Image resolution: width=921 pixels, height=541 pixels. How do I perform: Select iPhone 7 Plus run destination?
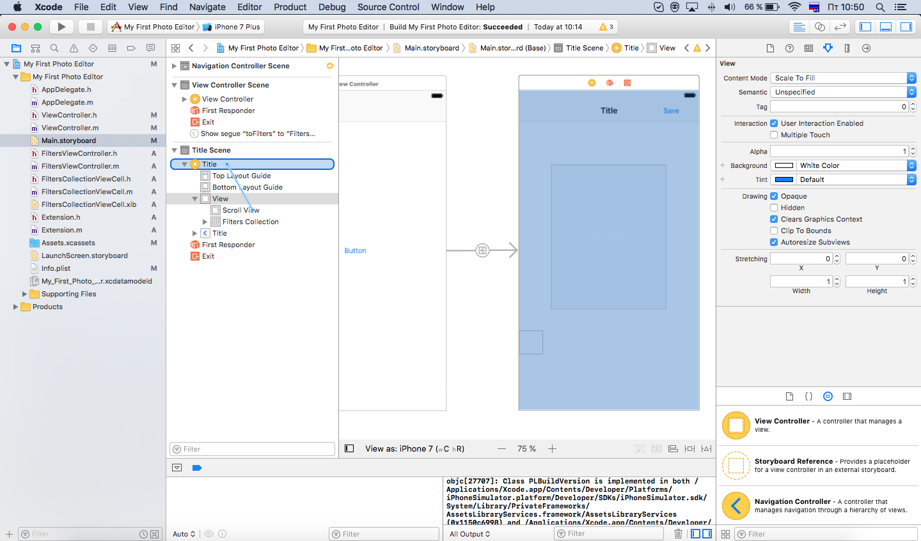233,27
